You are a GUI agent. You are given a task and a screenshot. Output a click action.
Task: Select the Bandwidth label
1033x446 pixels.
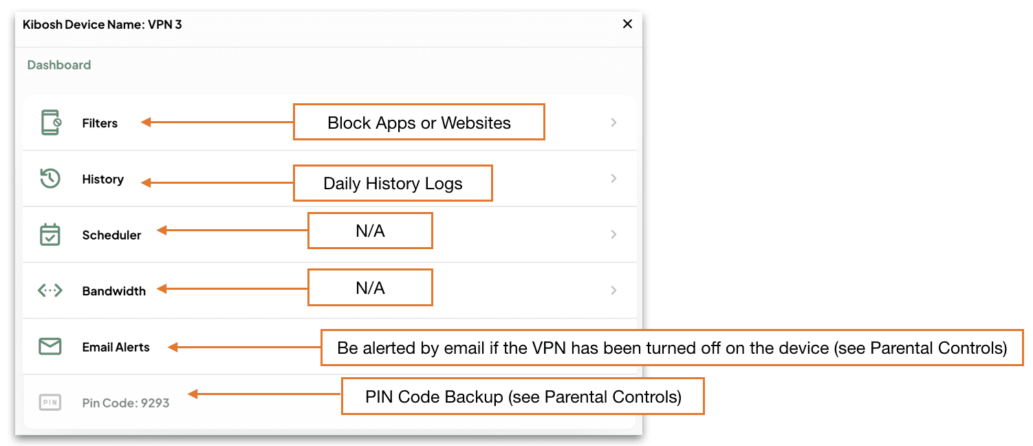pos(114,291)
